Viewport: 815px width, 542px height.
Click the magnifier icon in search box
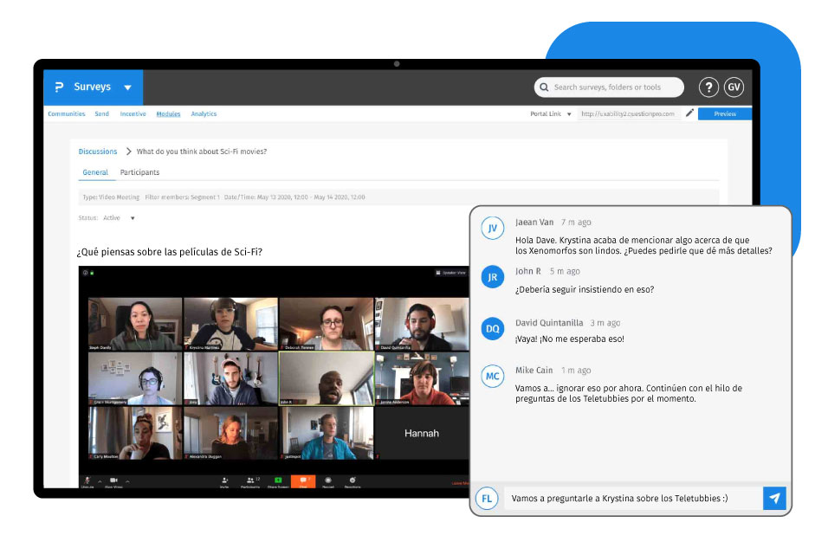point(544,87)
